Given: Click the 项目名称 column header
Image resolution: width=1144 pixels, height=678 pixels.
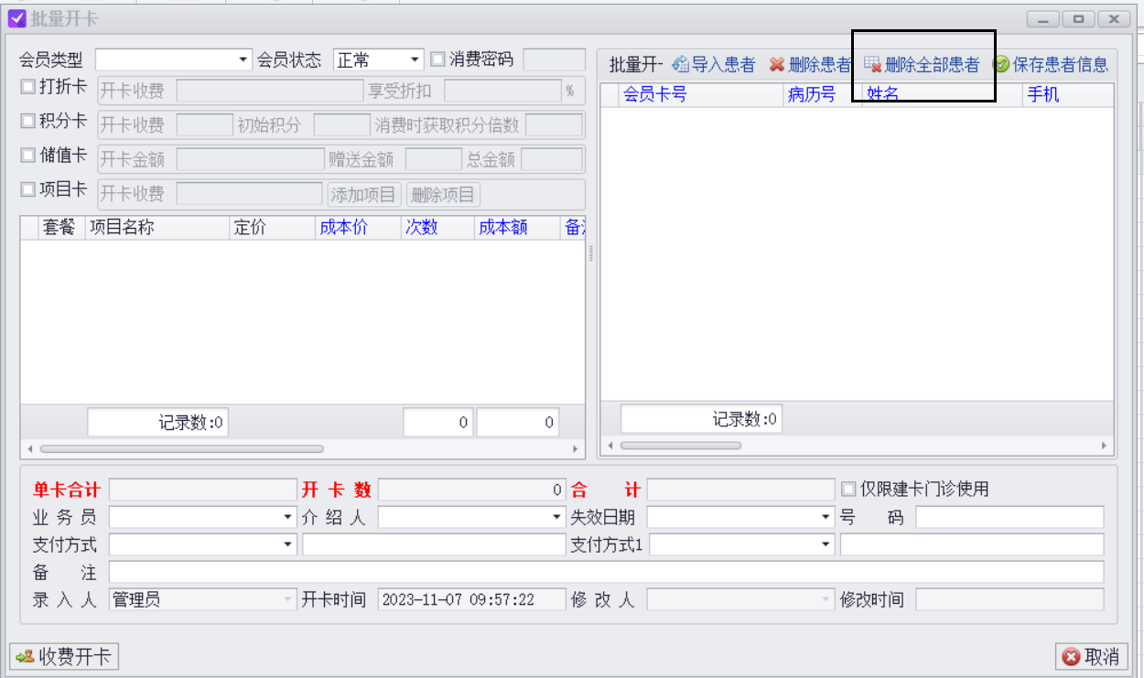Looking at the screenshot, I should (156, 228).
